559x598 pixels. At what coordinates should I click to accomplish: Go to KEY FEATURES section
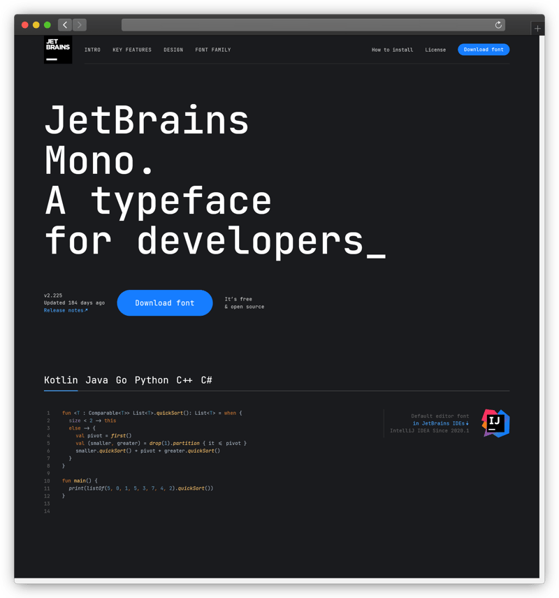click(132, 50)
